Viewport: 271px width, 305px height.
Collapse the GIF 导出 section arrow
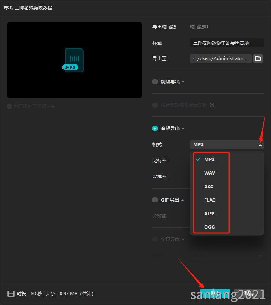pos(183,200)
